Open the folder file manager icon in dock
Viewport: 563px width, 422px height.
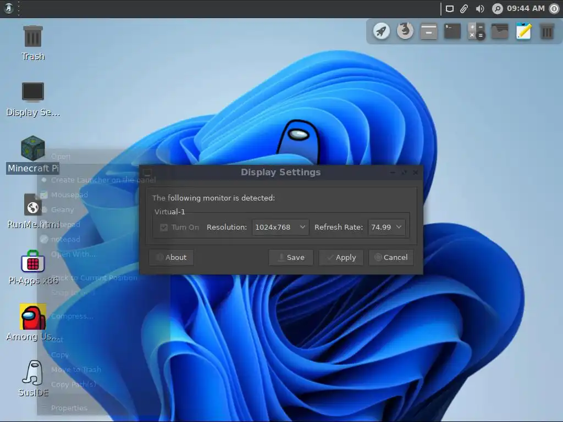pyautogui.click(x=500, y=31)
